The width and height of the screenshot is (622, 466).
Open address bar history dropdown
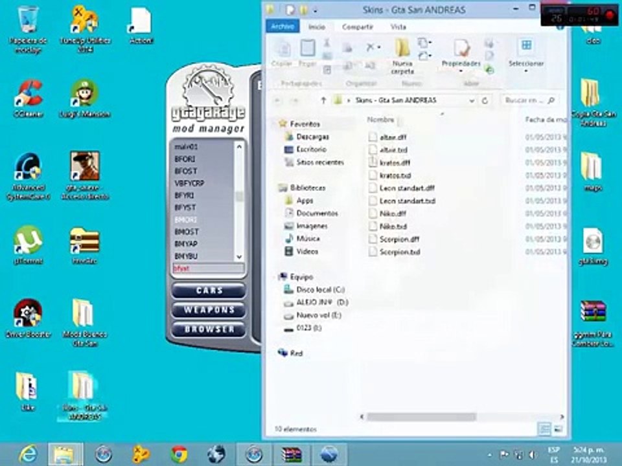[x=472, y=101]
